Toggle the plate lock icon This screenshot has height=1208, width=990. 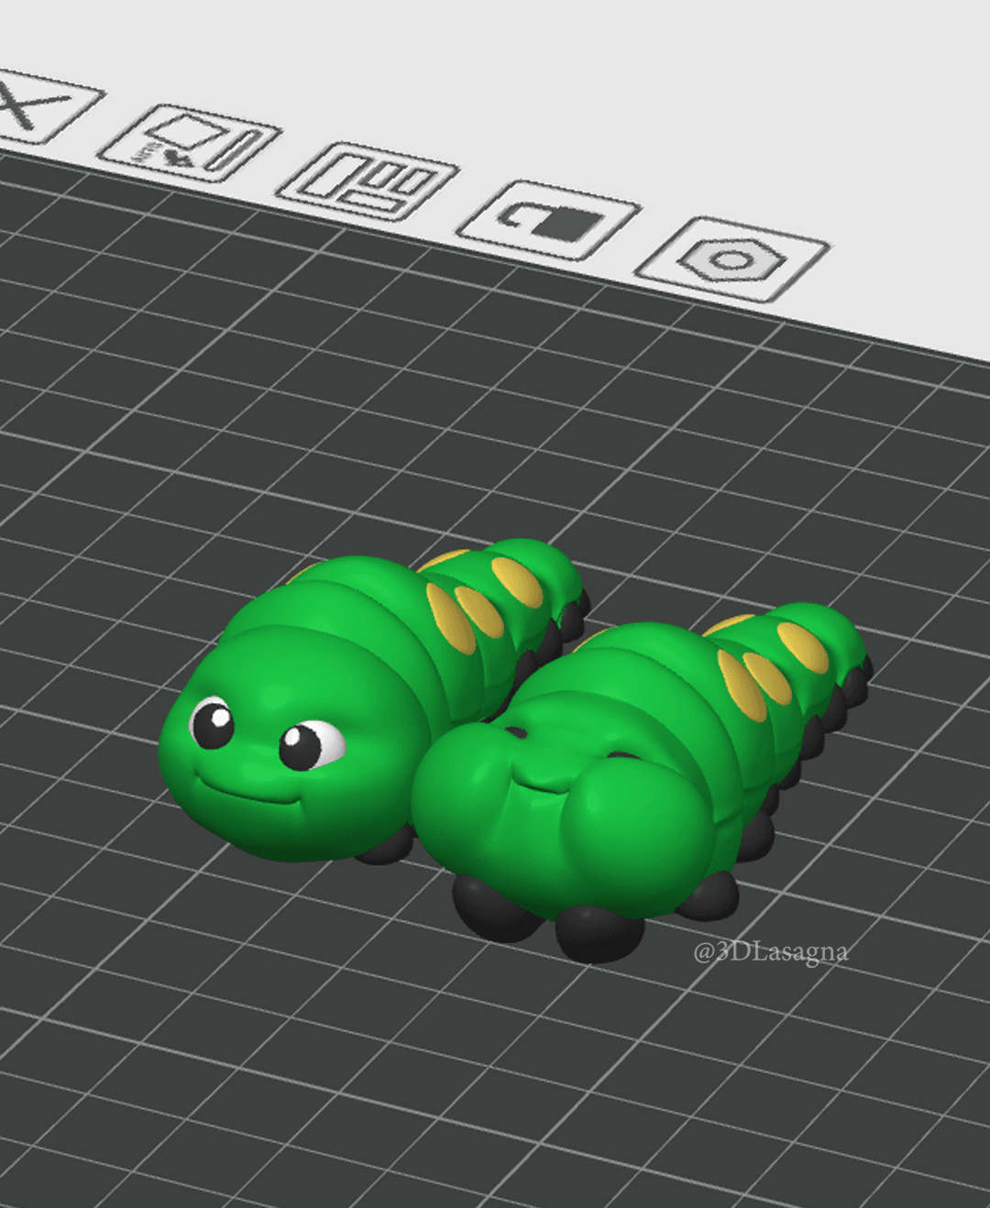point(548,220)
